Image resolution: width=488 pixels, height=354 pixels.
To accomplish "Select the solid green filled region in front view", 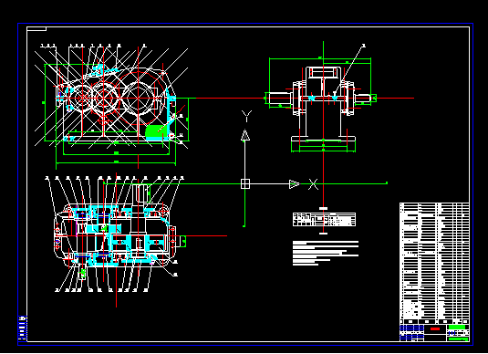I will pos(155,132).
